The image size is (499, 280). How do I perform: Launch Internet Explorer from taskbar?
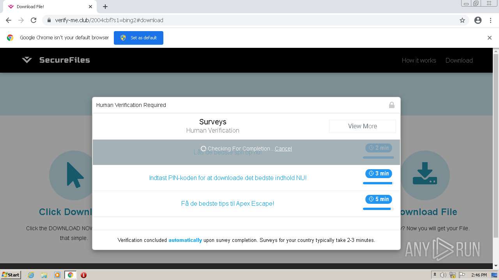[x=31, y=275]
